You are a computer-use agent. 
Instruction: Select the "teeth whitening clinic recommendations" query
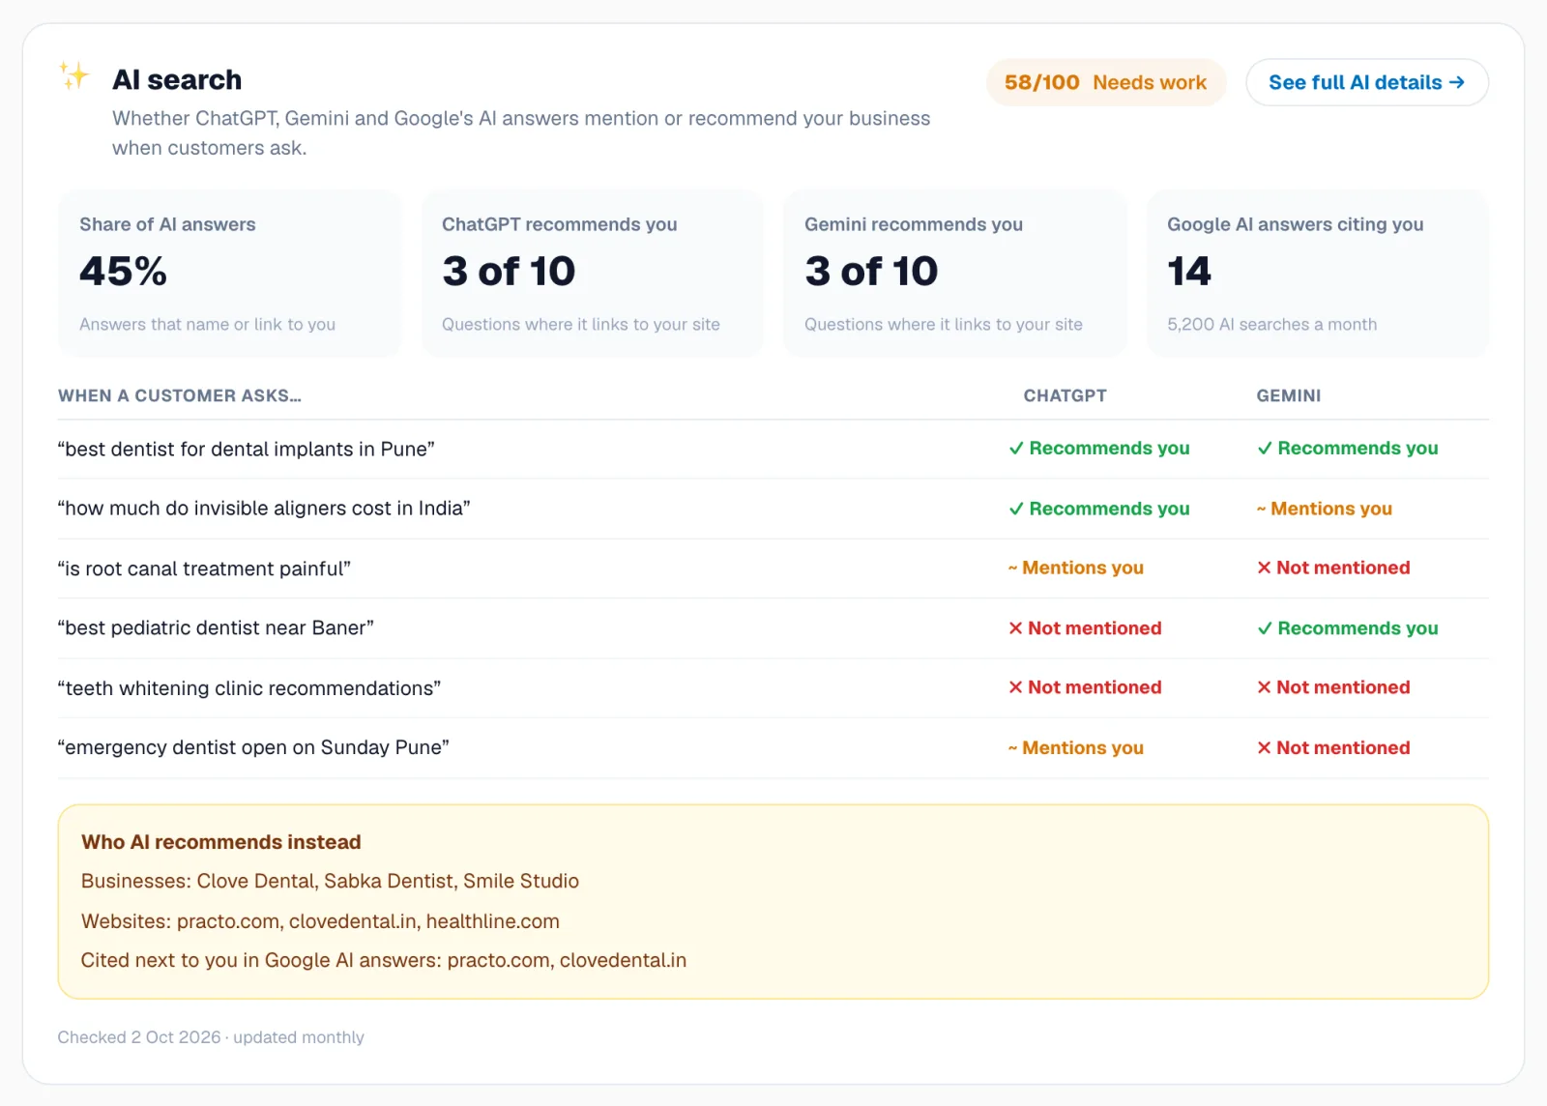(249, 687)
